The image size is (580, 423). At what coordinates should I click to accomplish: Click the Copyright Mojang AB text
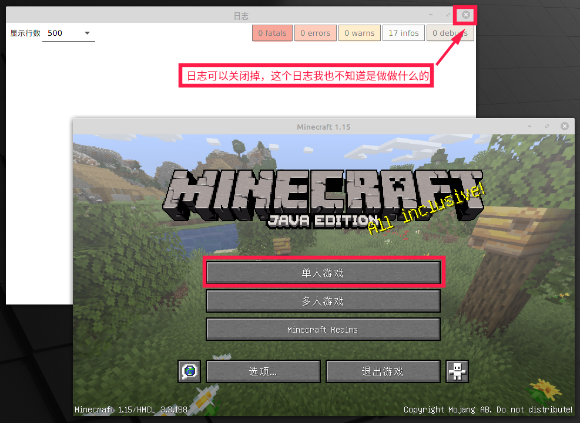(488, 410)
